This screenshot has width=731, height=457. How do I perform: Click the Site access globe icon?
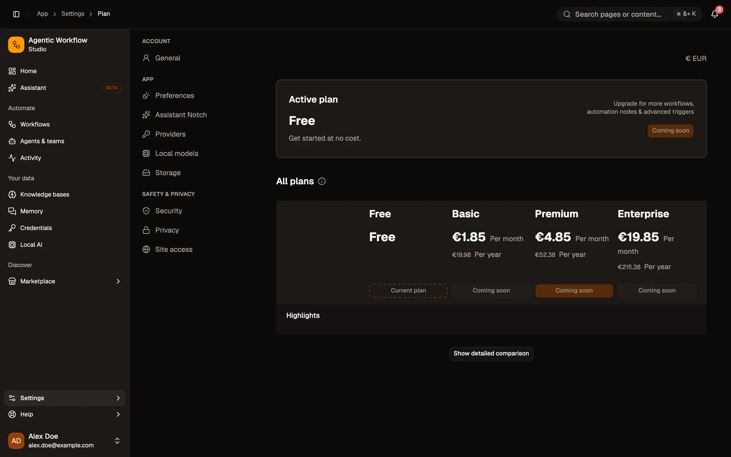(146, 249)
